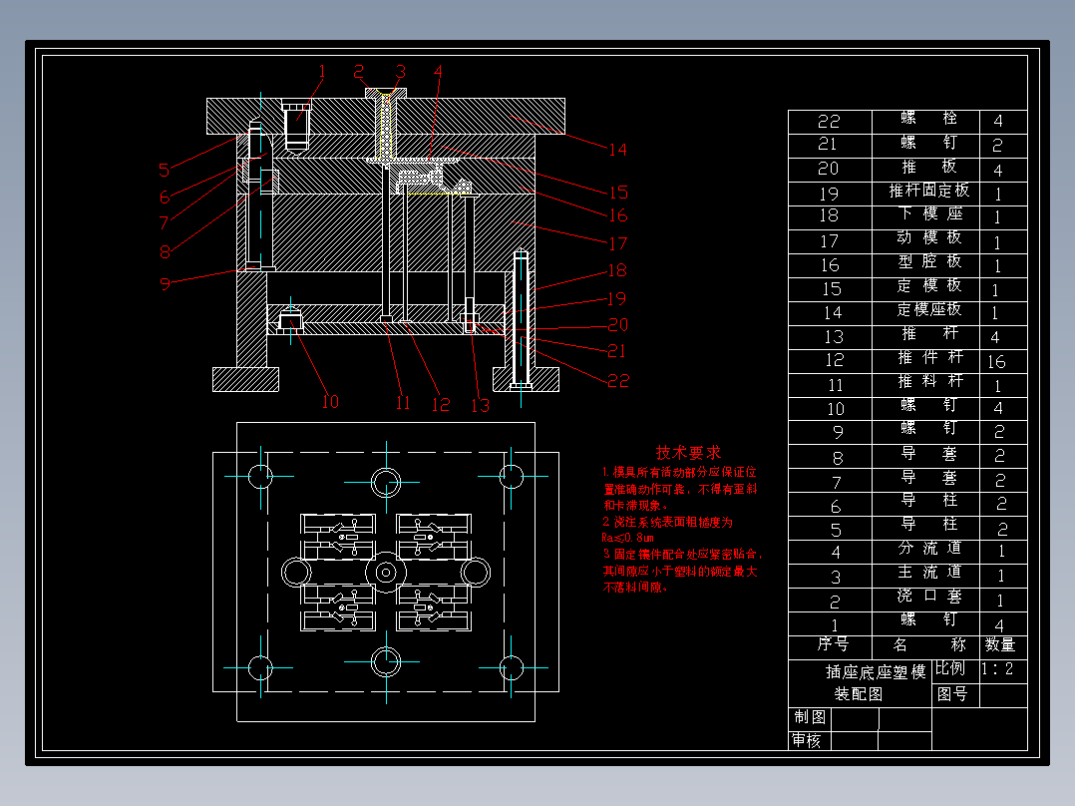Screen dimensions: 1075x806
Task: Click the 螺栓 cell in row 22
Action: point(928,118)
